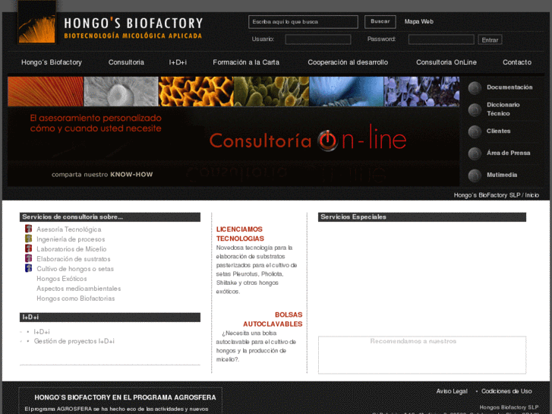Viewport: 552px width, 414px height.
Task: Open the Contacto menu item
Action: [517, 62]
